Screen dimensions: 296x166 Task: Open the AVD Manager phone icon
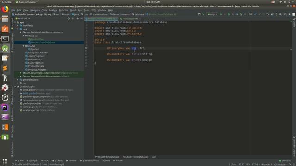point(277,14)
